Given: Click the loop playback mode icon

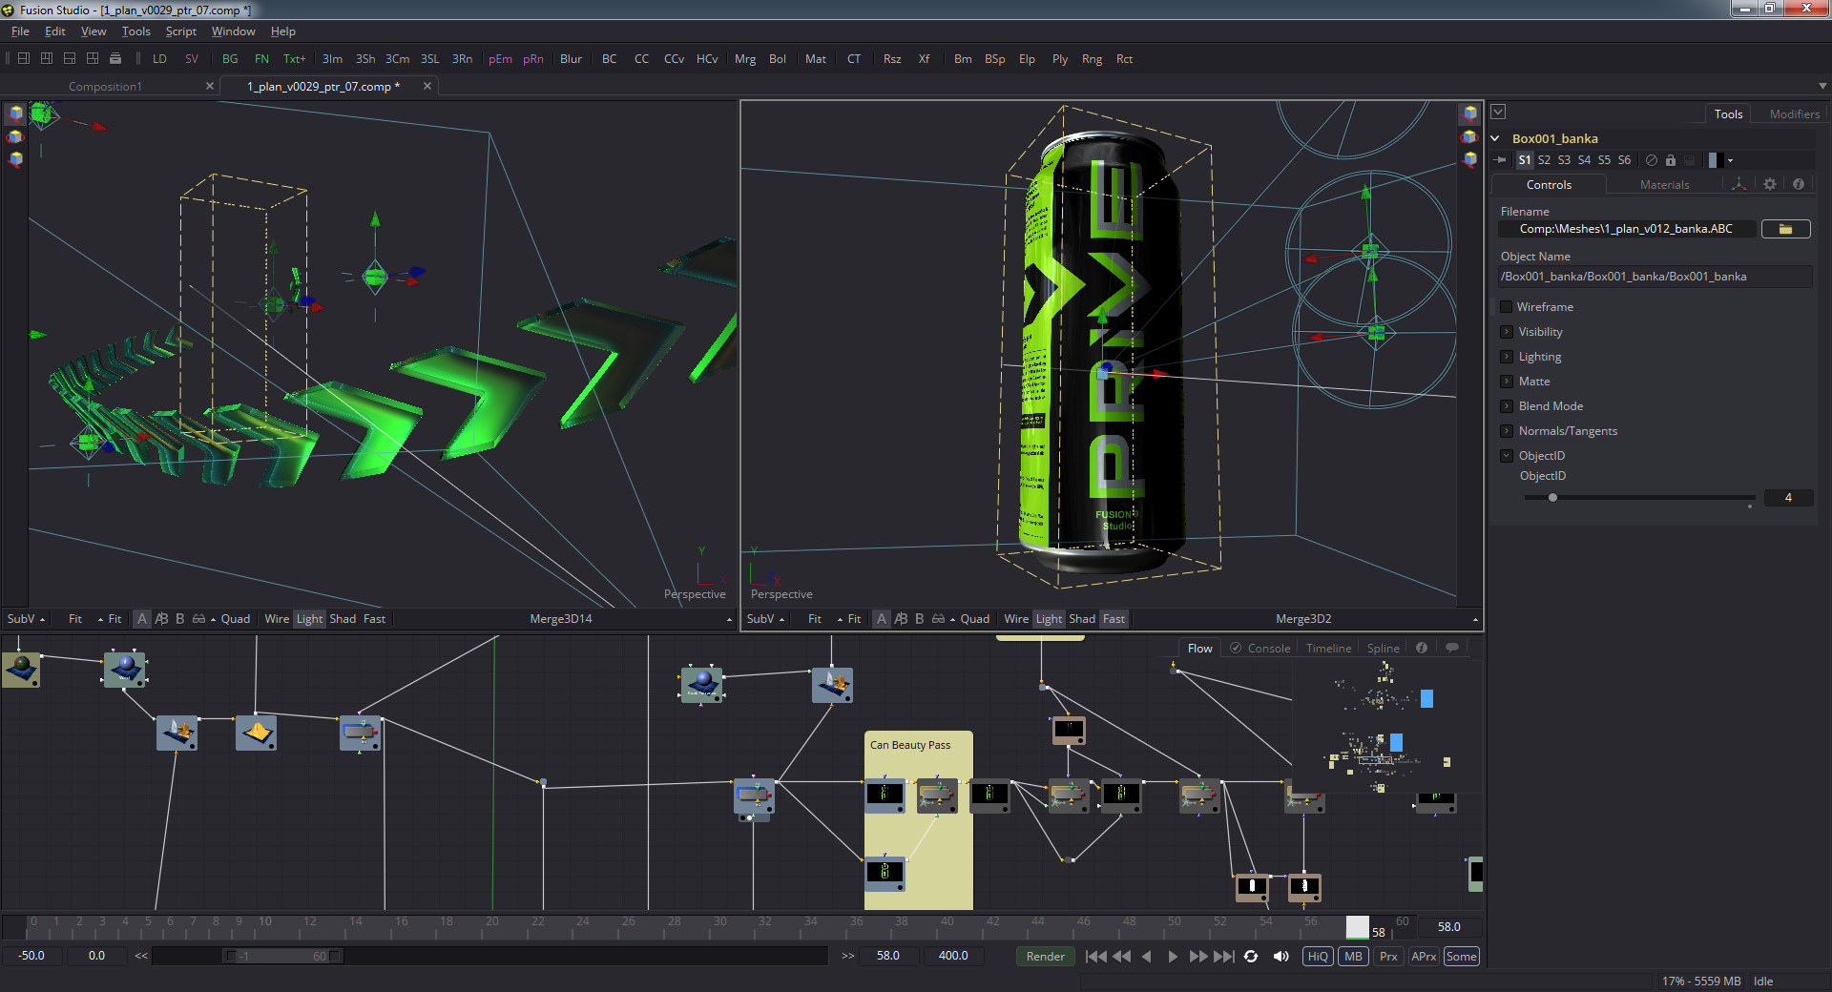Looking at the screenshot, I should 1251,956.
